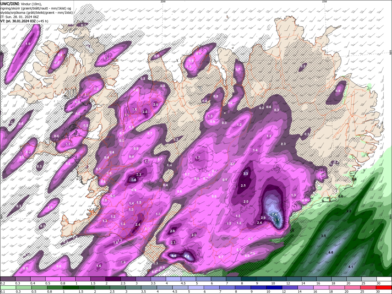This screenshot has width=392, height=294.
Task: Select snow scale swatch between 0.3 and 0.4
Action: click(23, 279)
